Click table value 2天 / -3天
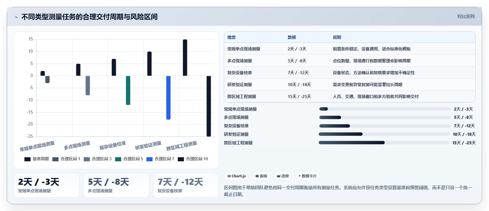The image size is (489, 211). 297,49
